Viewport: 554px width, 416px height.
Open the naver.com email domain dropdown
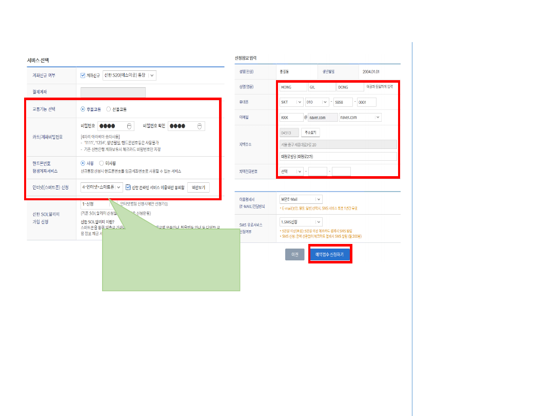pos(378,117)
